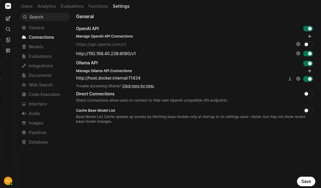Click the Interface monitor icon
This screenshot has height=188, width=321.
pyautogui.click(x=24, y=104)
